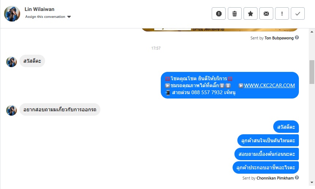Open the Lin Wilaiwan name in header
Image resolution: width=315 pixels, height=189 pixels.
click(40, 9)
